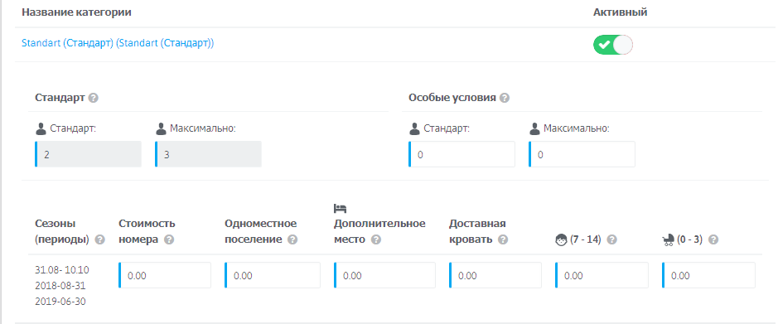Click help icon beside Сезоны (периоды)
This screenshot has width=778, height=324.
(x=99, y=239)
